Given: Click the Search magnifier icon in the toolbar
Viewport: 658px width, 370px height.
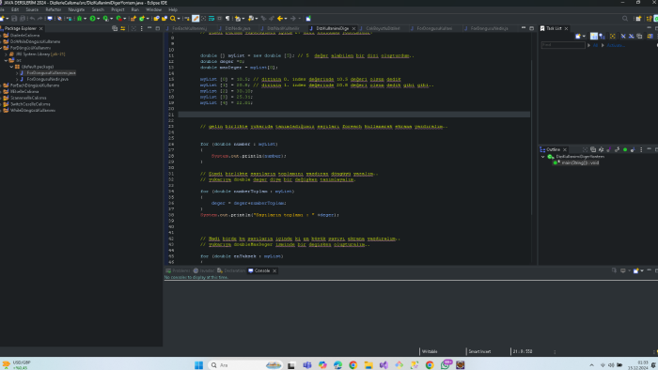Looking at the screenshot, I should click(x=172, y=19).
